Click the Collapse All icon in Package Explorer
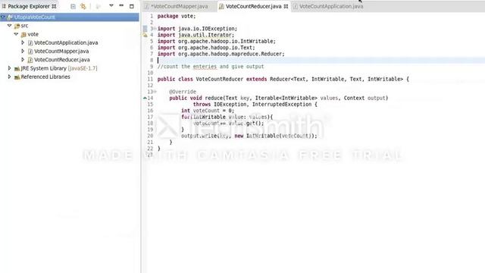 (x=73, y=6)
